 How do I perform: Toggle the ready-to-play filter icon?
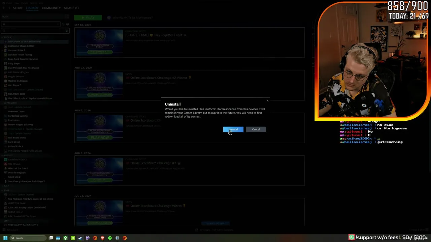pyautogui.click(x=67, y=24)
